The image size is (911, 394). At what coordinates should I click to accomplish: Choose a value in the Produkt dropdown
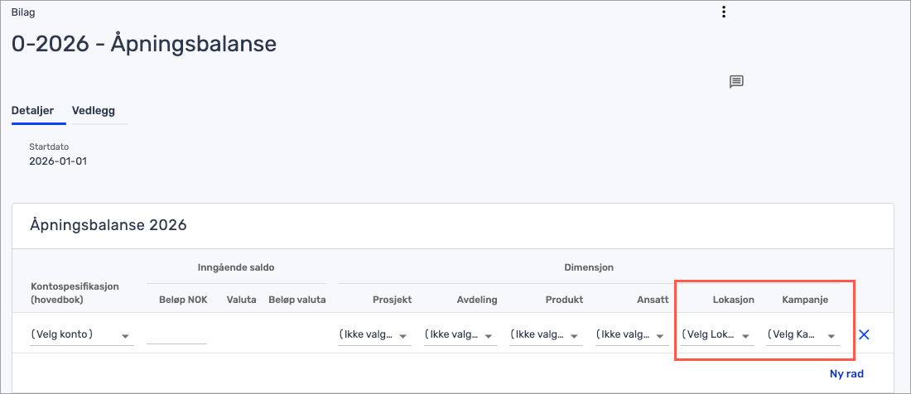coord(545,335)
